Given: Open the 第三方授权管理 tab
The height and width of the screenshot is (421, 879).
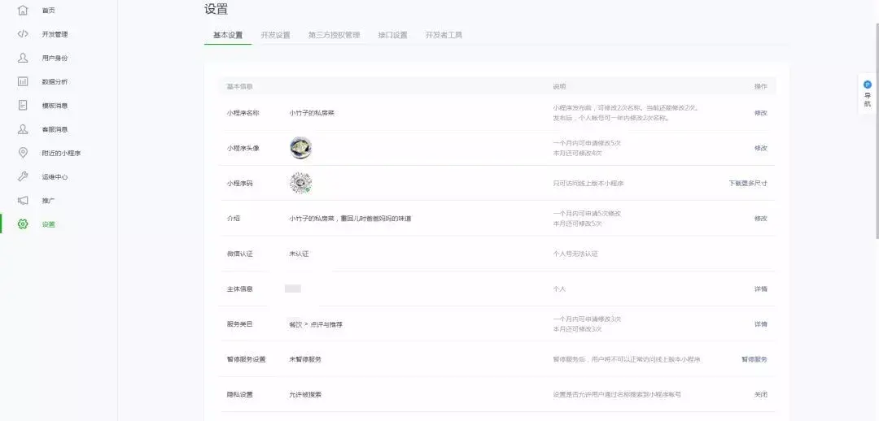Looking at the screenshot, I should [x=335, y=35].
